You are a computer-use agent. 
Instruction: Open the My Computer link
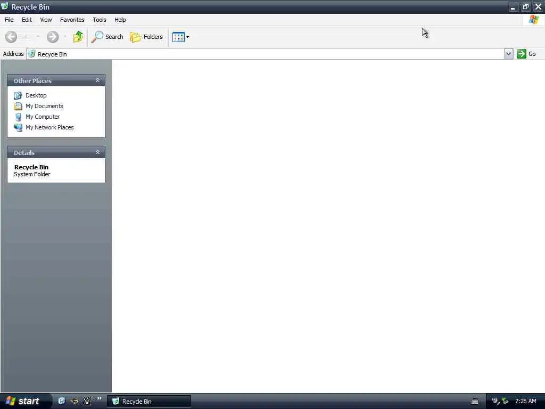coord(43,117)
